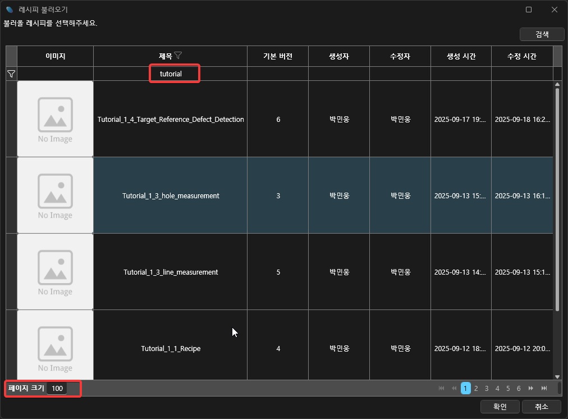
Task: Jump to the last page arrow
Action: click(x=544, y=388)
